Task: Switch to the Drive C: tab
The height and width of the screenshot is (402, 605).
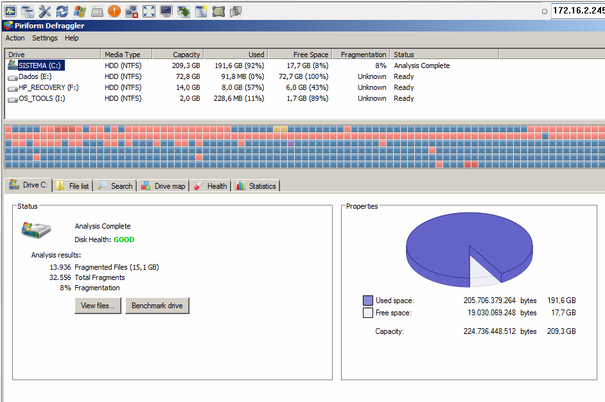Action: 28,185
